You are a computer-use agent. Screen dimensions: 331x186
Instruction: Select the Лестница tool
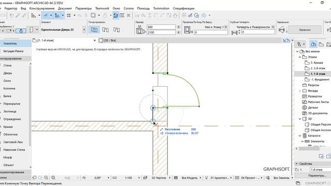pos(10,112)
